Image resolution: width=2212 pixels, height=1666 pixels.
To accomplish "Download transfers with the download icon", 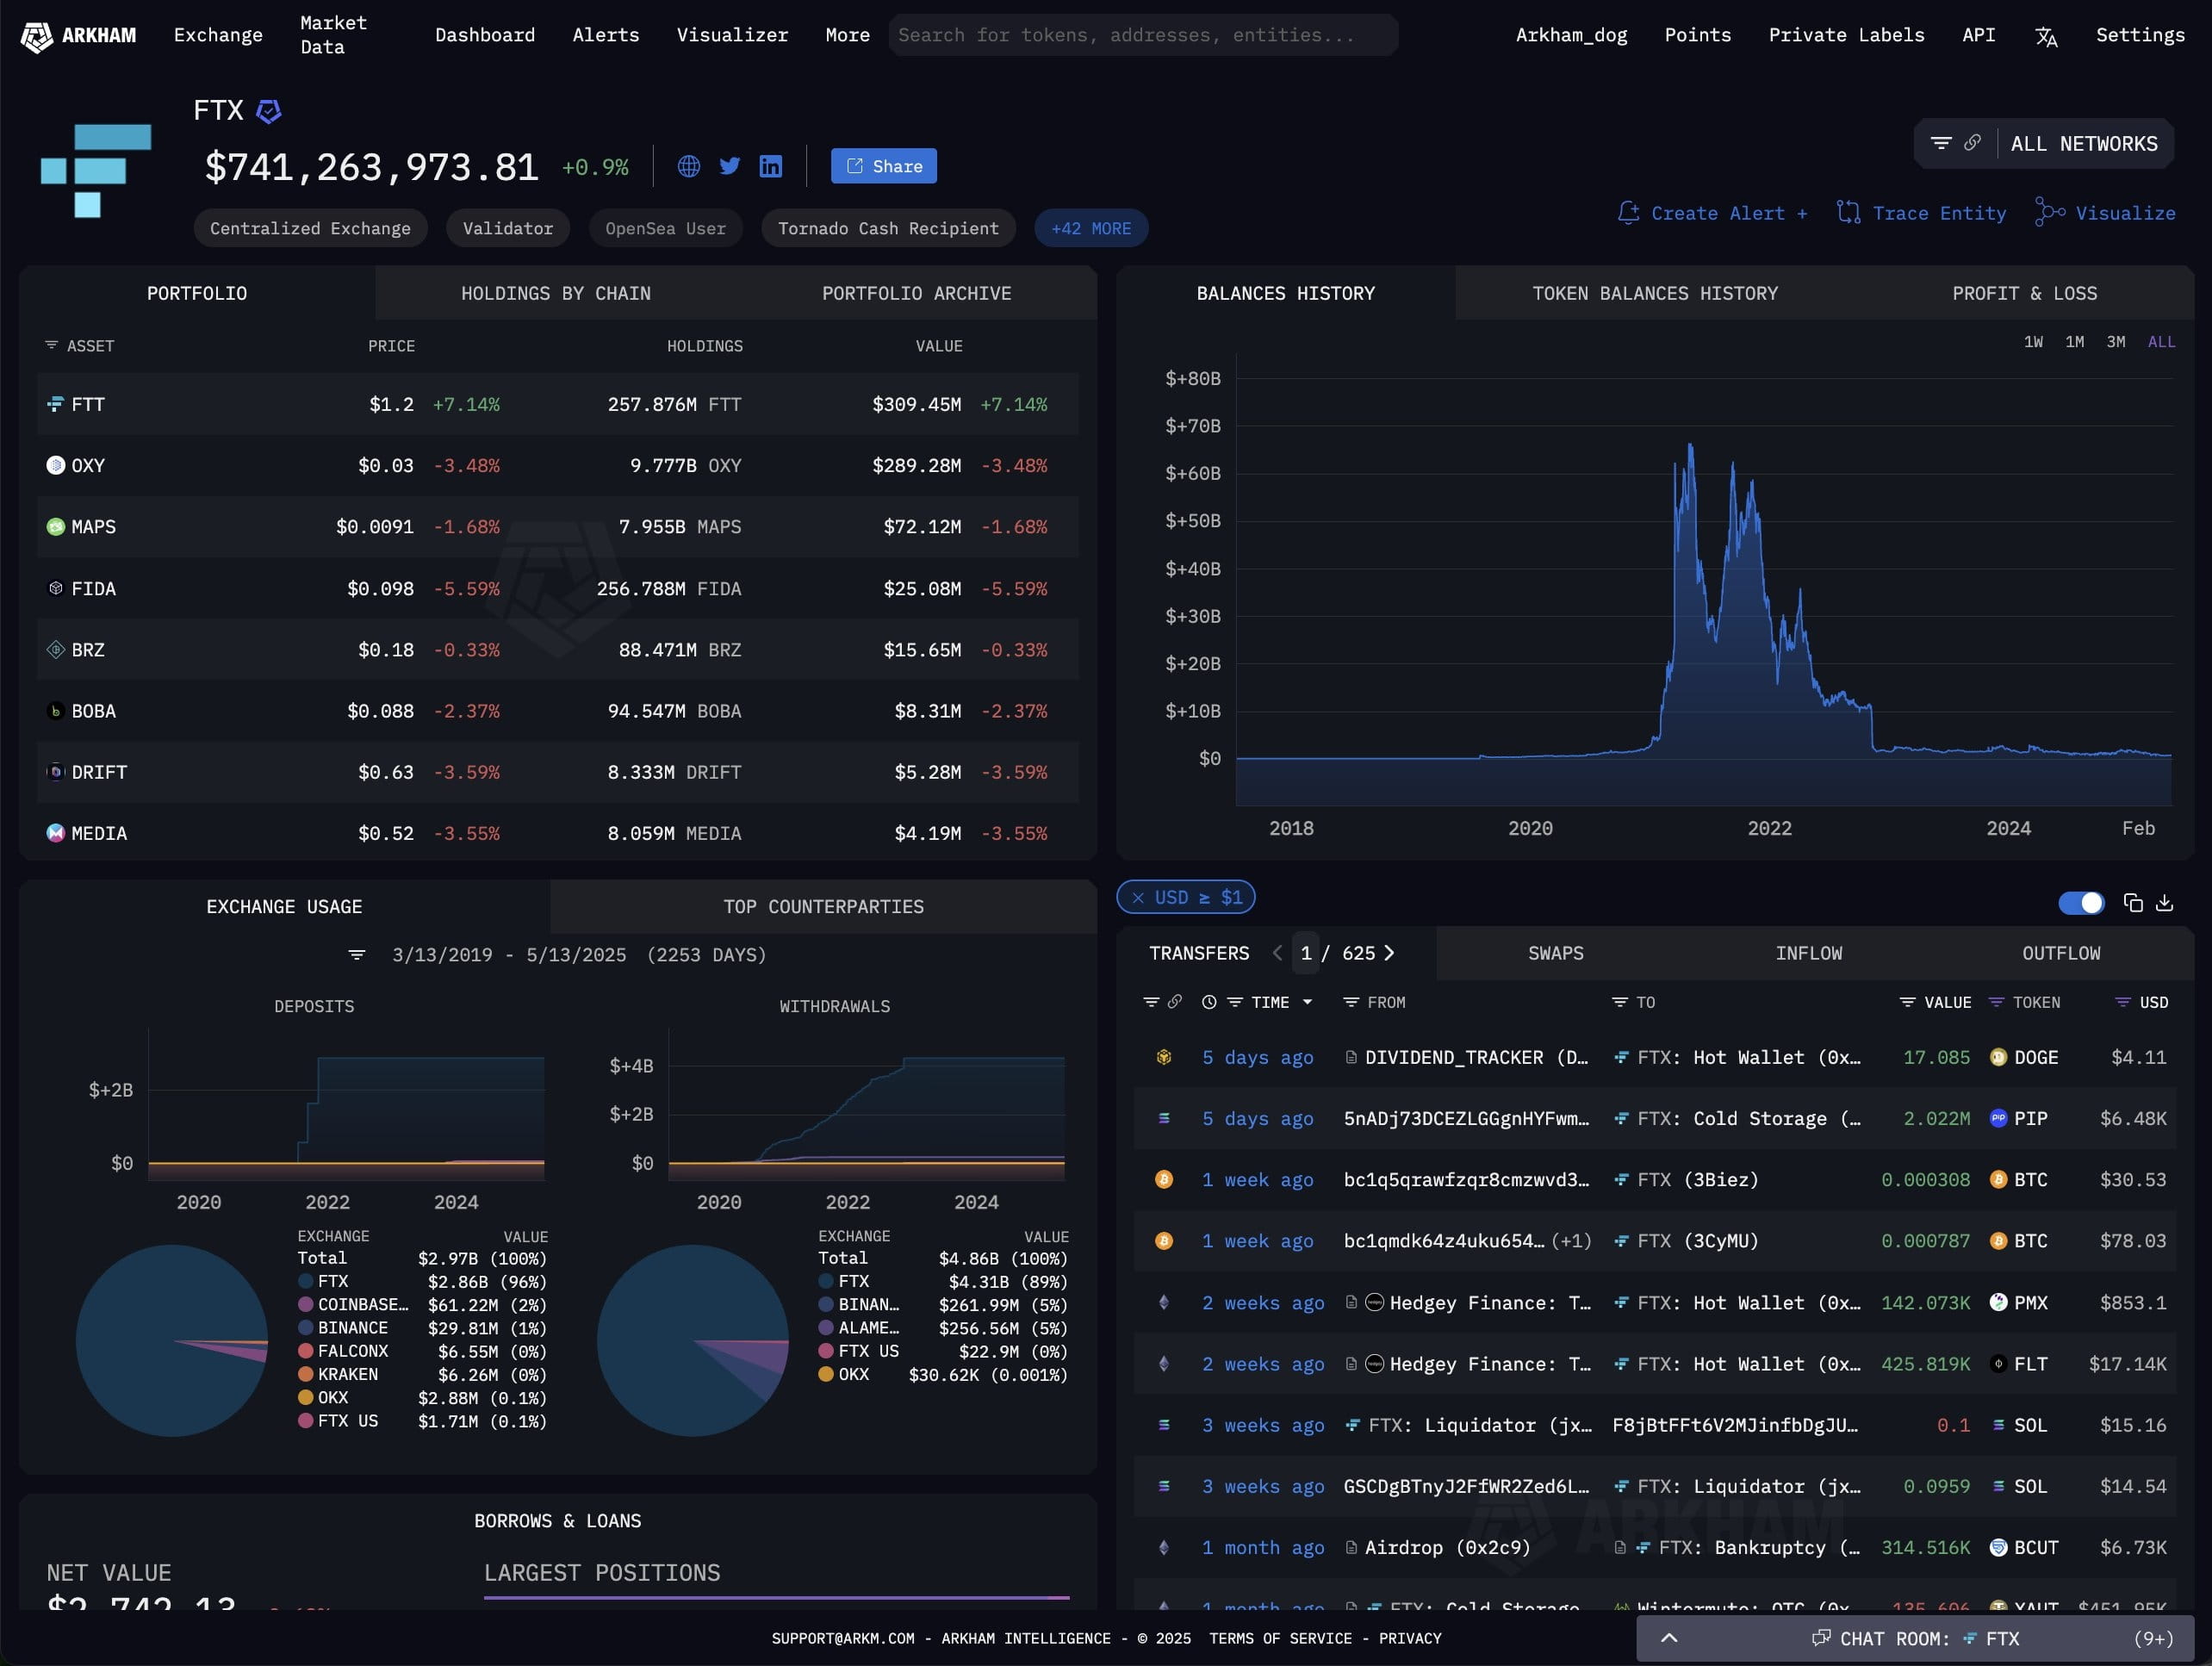I will [2165, 903].
